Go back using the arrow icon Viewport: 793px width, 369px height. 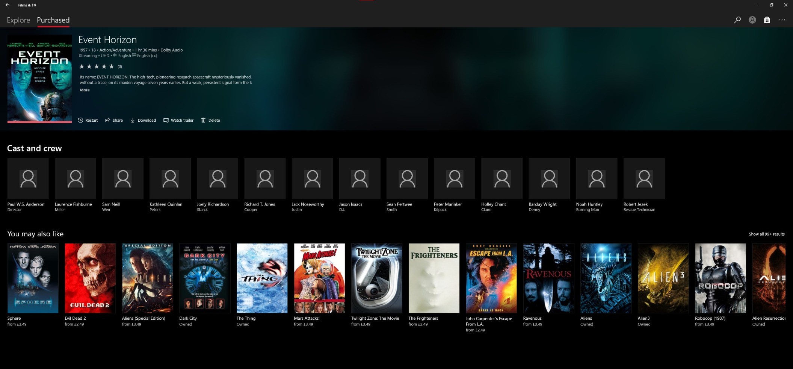tap(8, 5)
